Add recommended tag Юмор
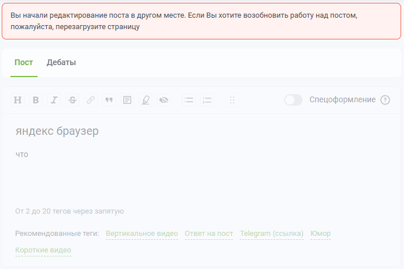Image resolution: width=404 pixels, height=269 pixels. pos(321,234)
